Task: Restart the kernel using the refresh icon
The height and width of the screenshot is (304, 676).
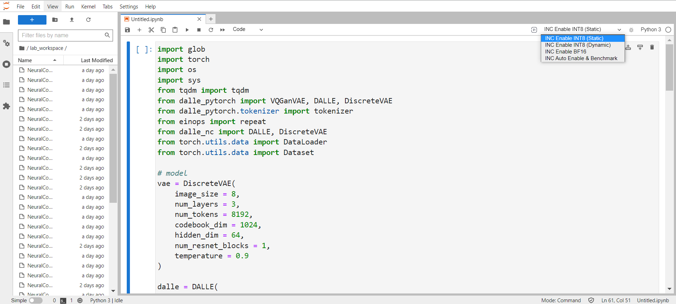Action: pyautogui.click(x=211, y=30)
